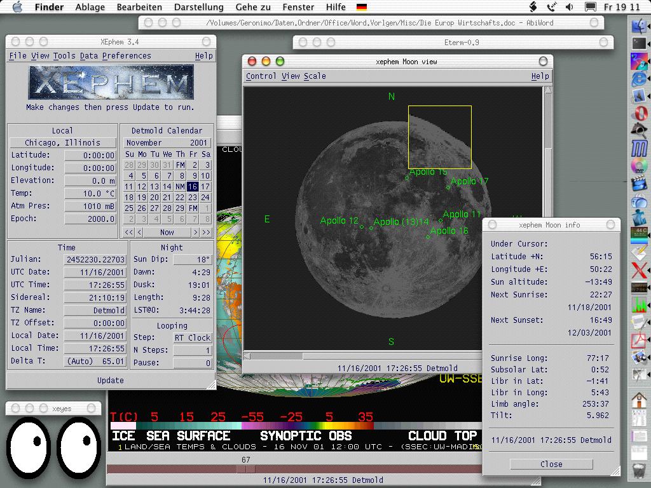Click the Eterm-0.9 window title bar
Image resolution: width=651 pixels, height=488 pixels.
(453, 42)
